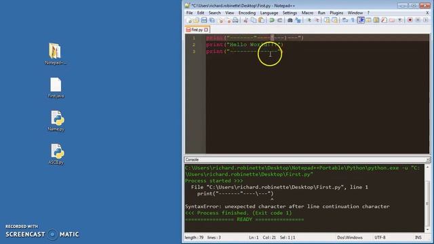Click the SyntaxError message in Console
The height and width of the screenshot is (244, 434).
(x=288, y=206)
